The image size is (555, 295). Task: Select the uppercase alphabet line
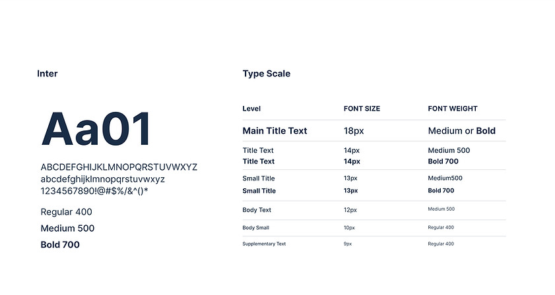(119, 167)
